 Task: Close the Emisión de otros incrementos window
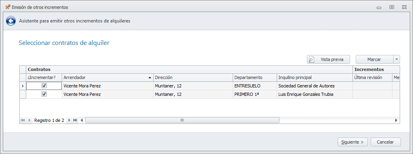tap(404, 7)
